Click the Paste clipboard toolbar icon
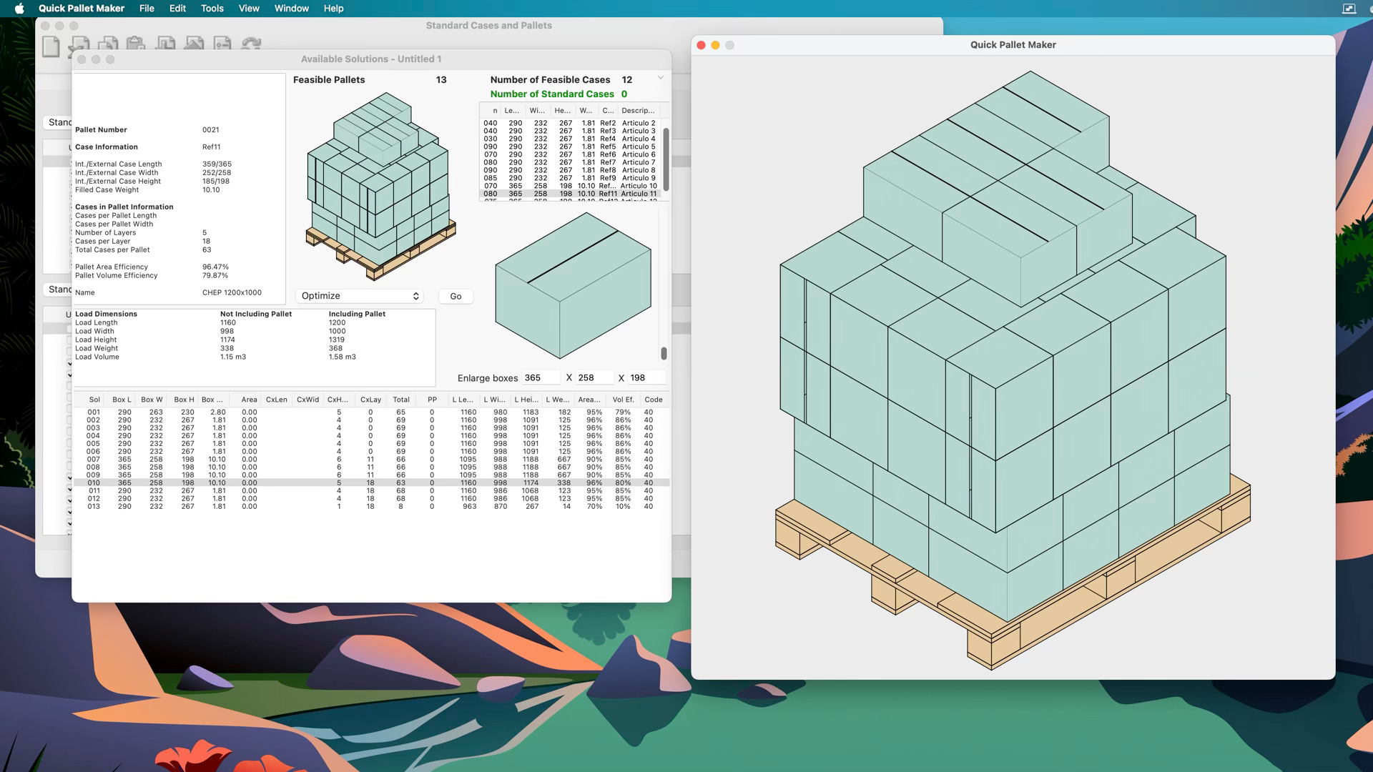Viewport: 1373px width, 772px height. (136, 44)
